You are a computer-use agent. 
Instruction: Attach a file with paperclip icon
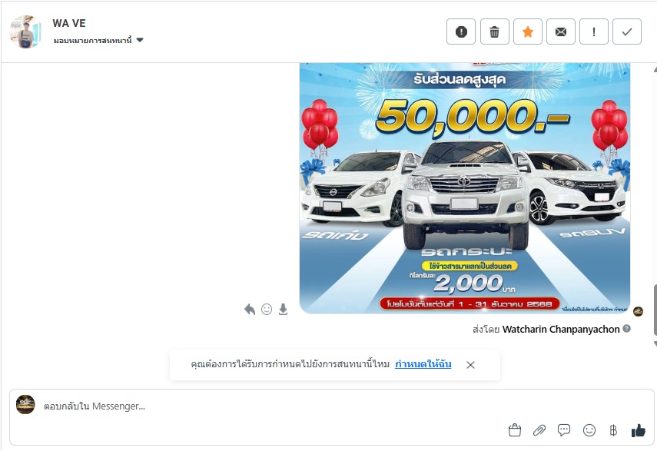tap(539, 430)
